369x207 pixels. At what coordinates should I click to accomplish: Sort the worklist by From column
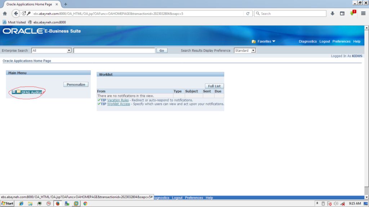pos(101,91)
